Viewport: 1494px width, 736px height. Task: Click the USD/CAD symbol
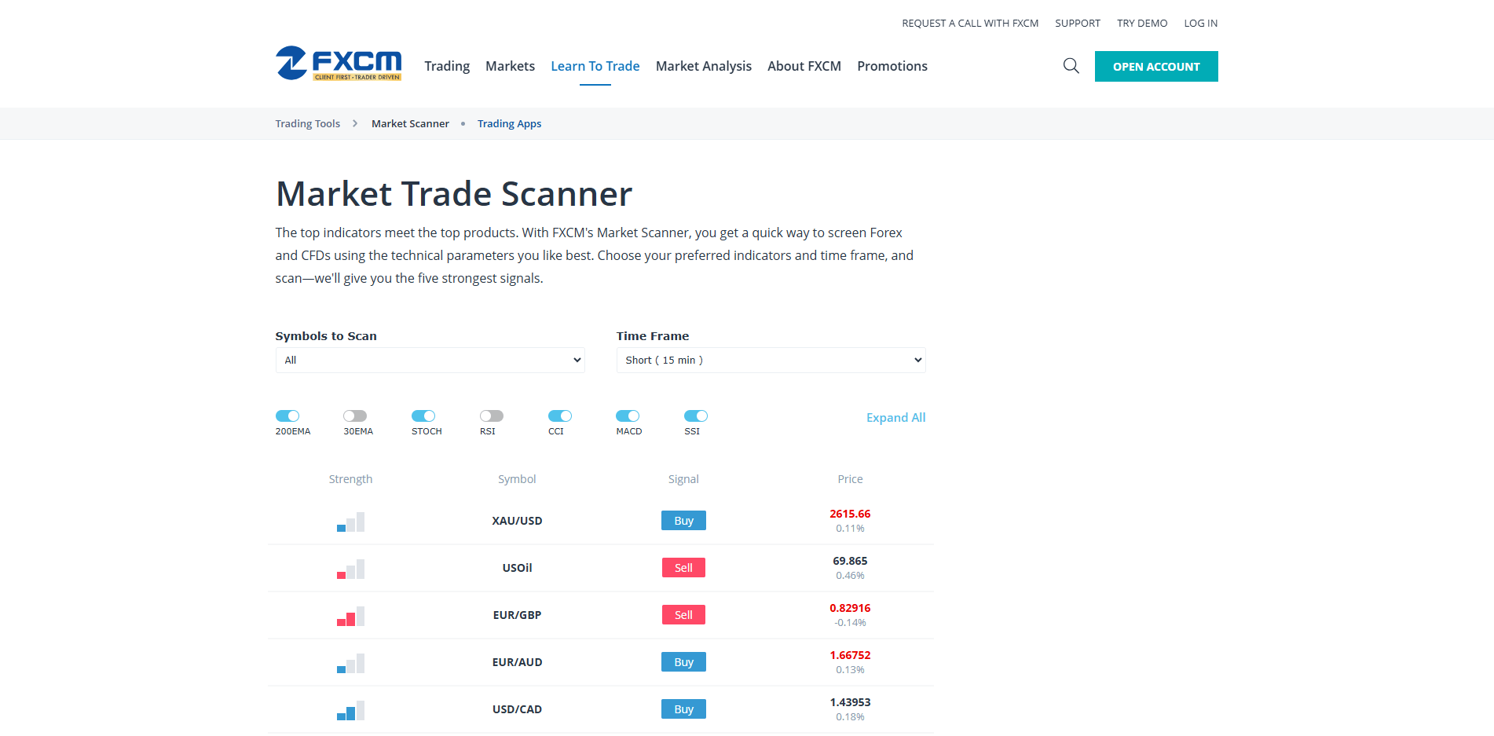pyautogui.click(x=517, y=709)
